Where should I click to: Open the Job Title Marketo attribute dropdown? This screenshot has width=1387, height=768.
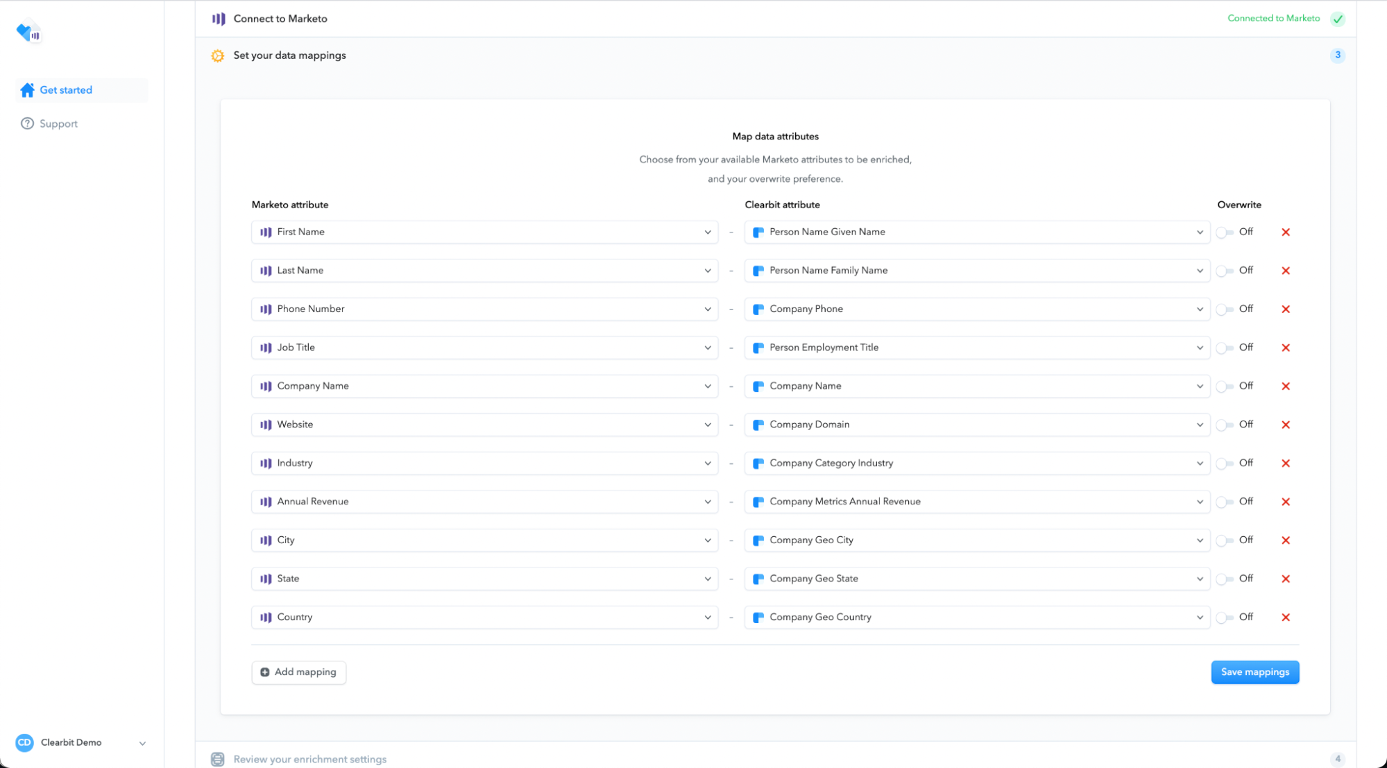(484, 348)
